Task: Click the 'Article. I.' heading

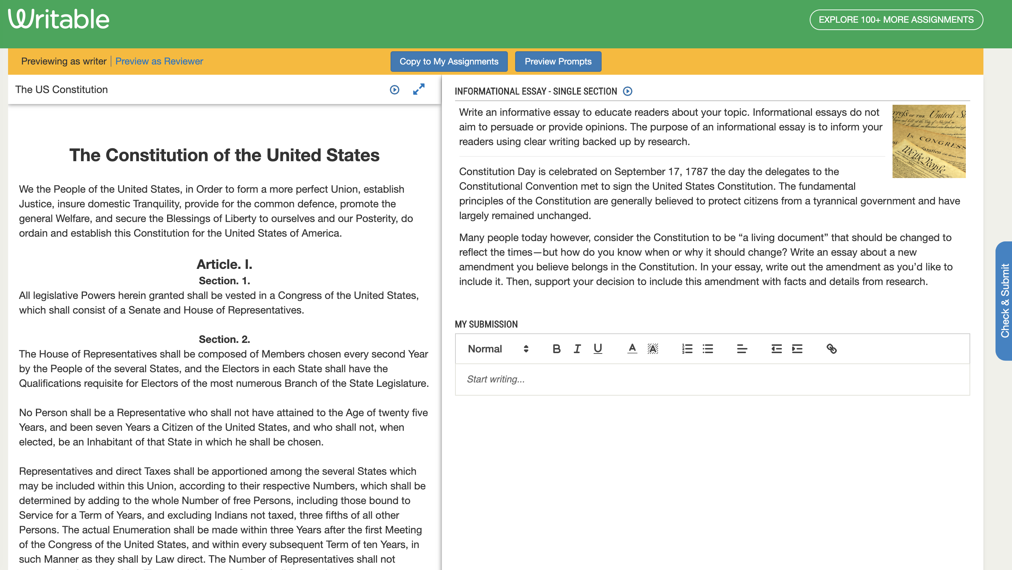Action: click(224, 264)
